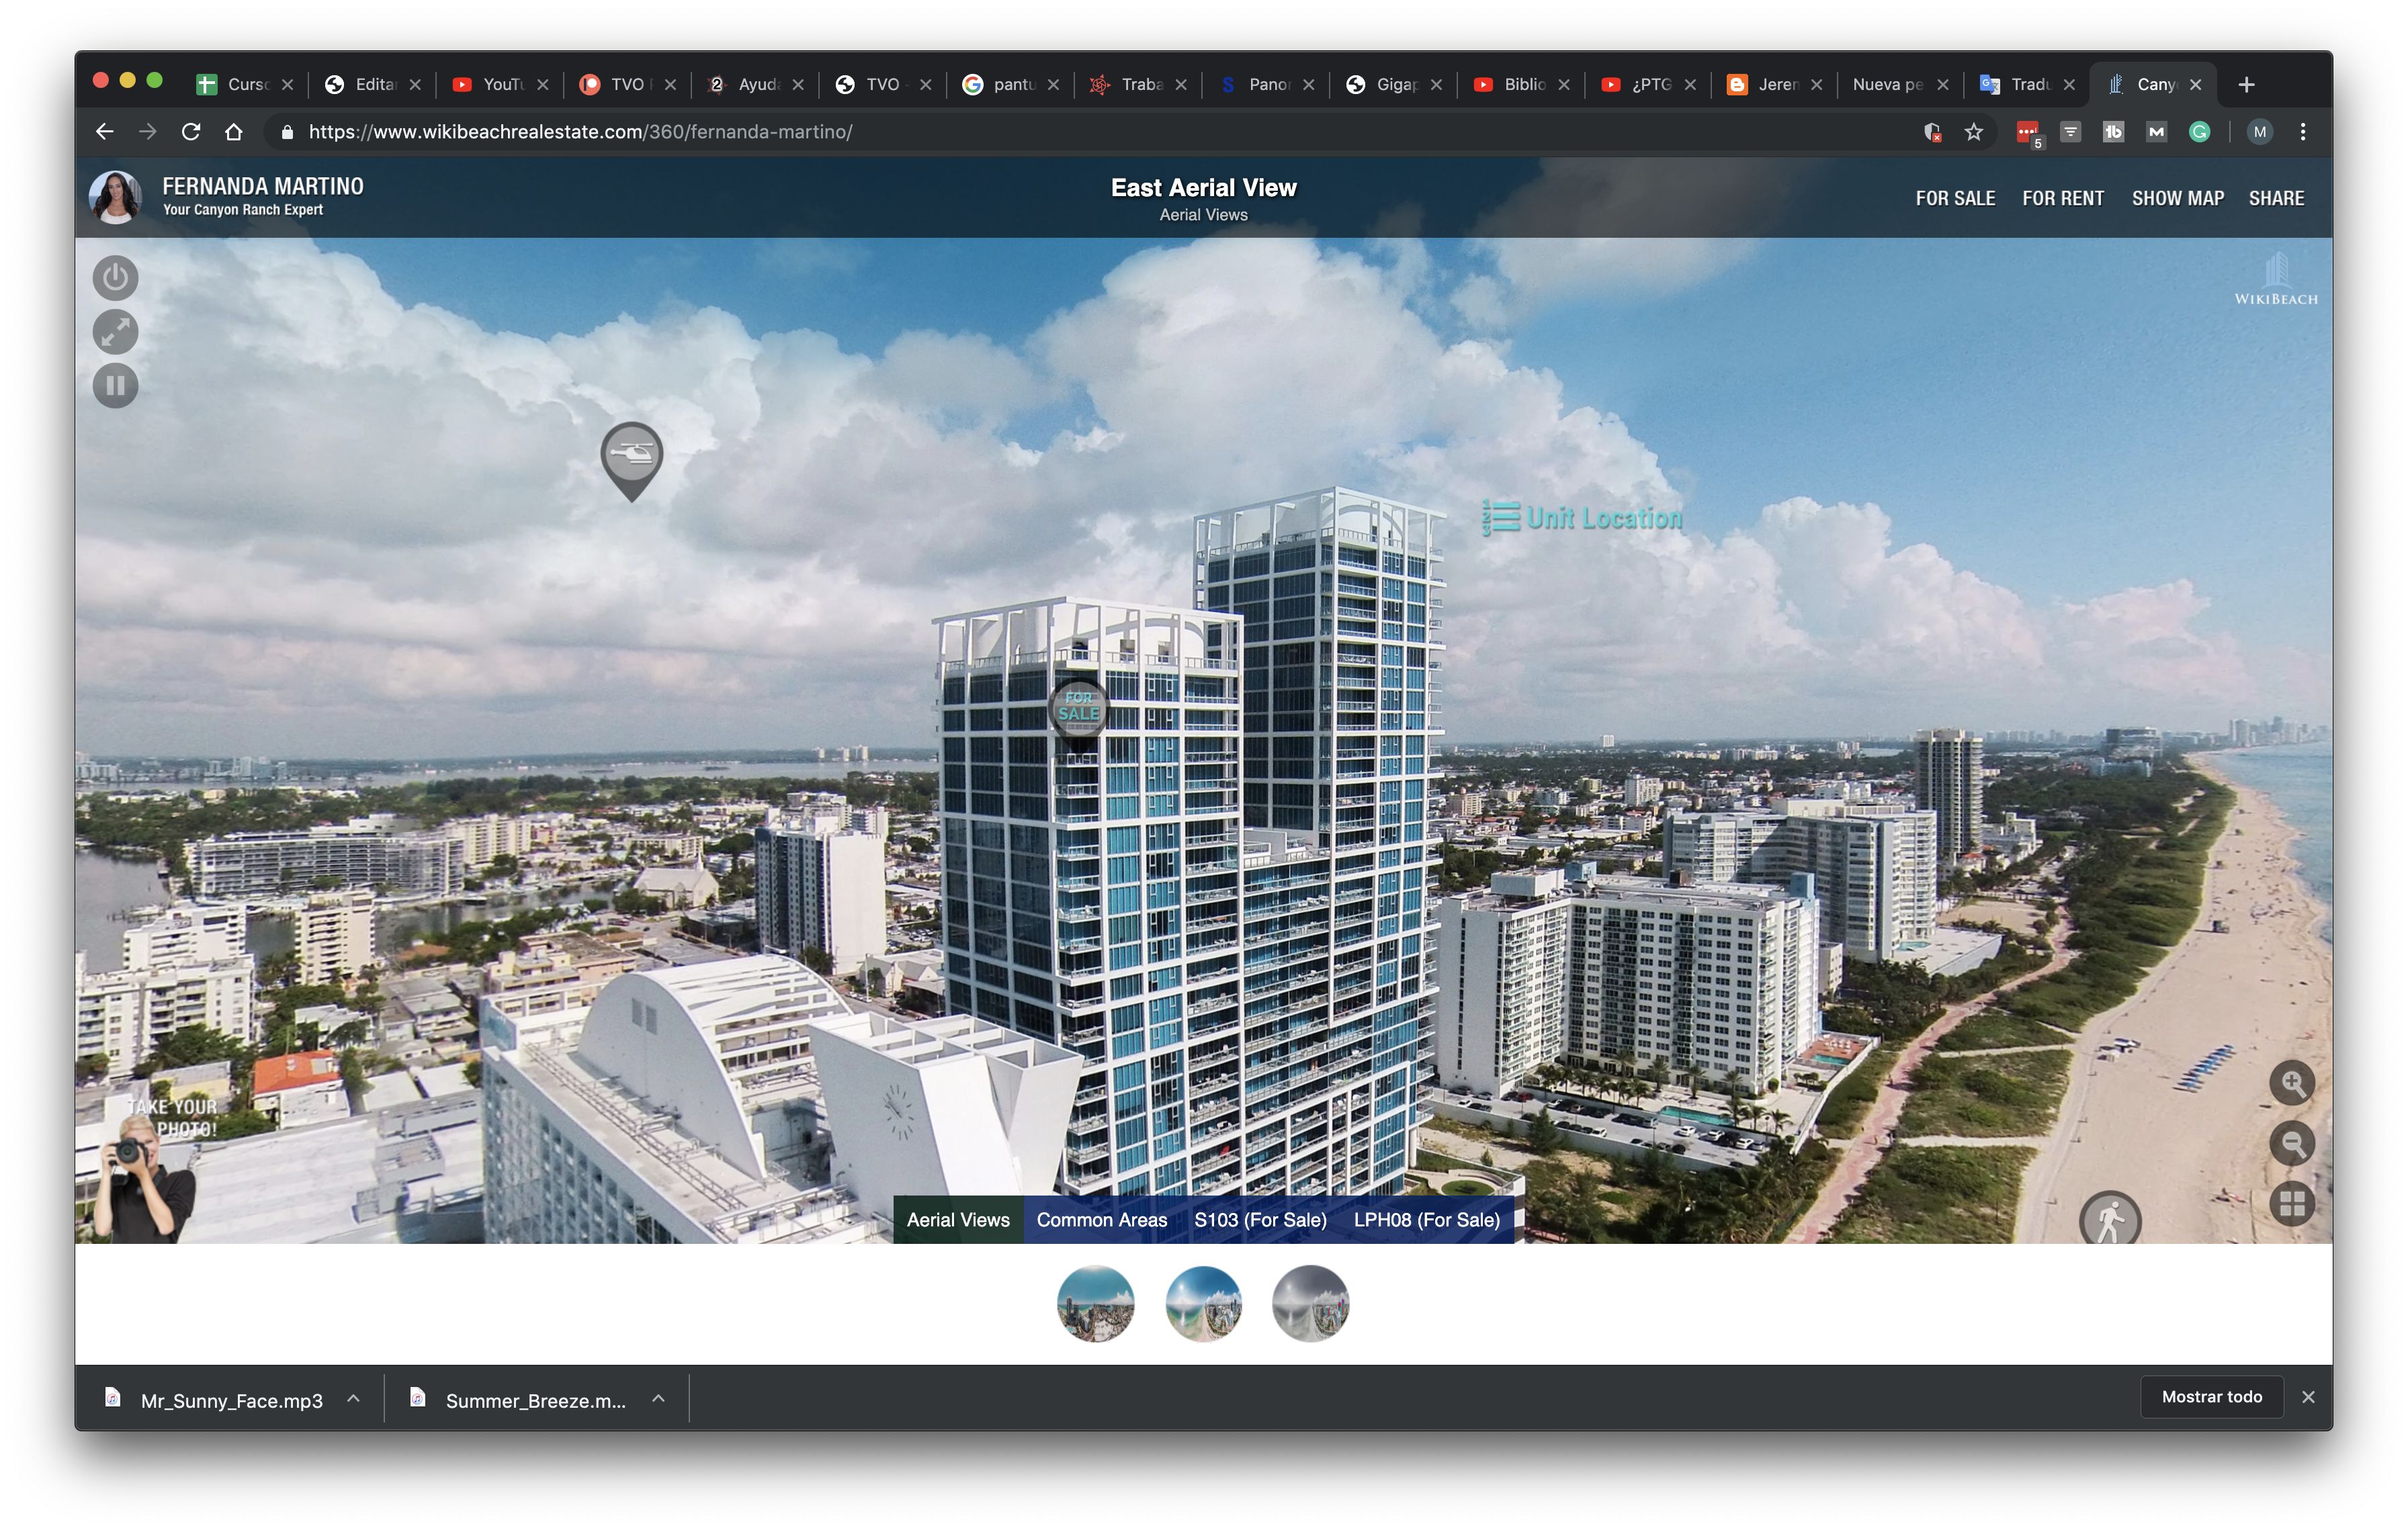Switch to the Common Areas tab

coord(1101,1219)
